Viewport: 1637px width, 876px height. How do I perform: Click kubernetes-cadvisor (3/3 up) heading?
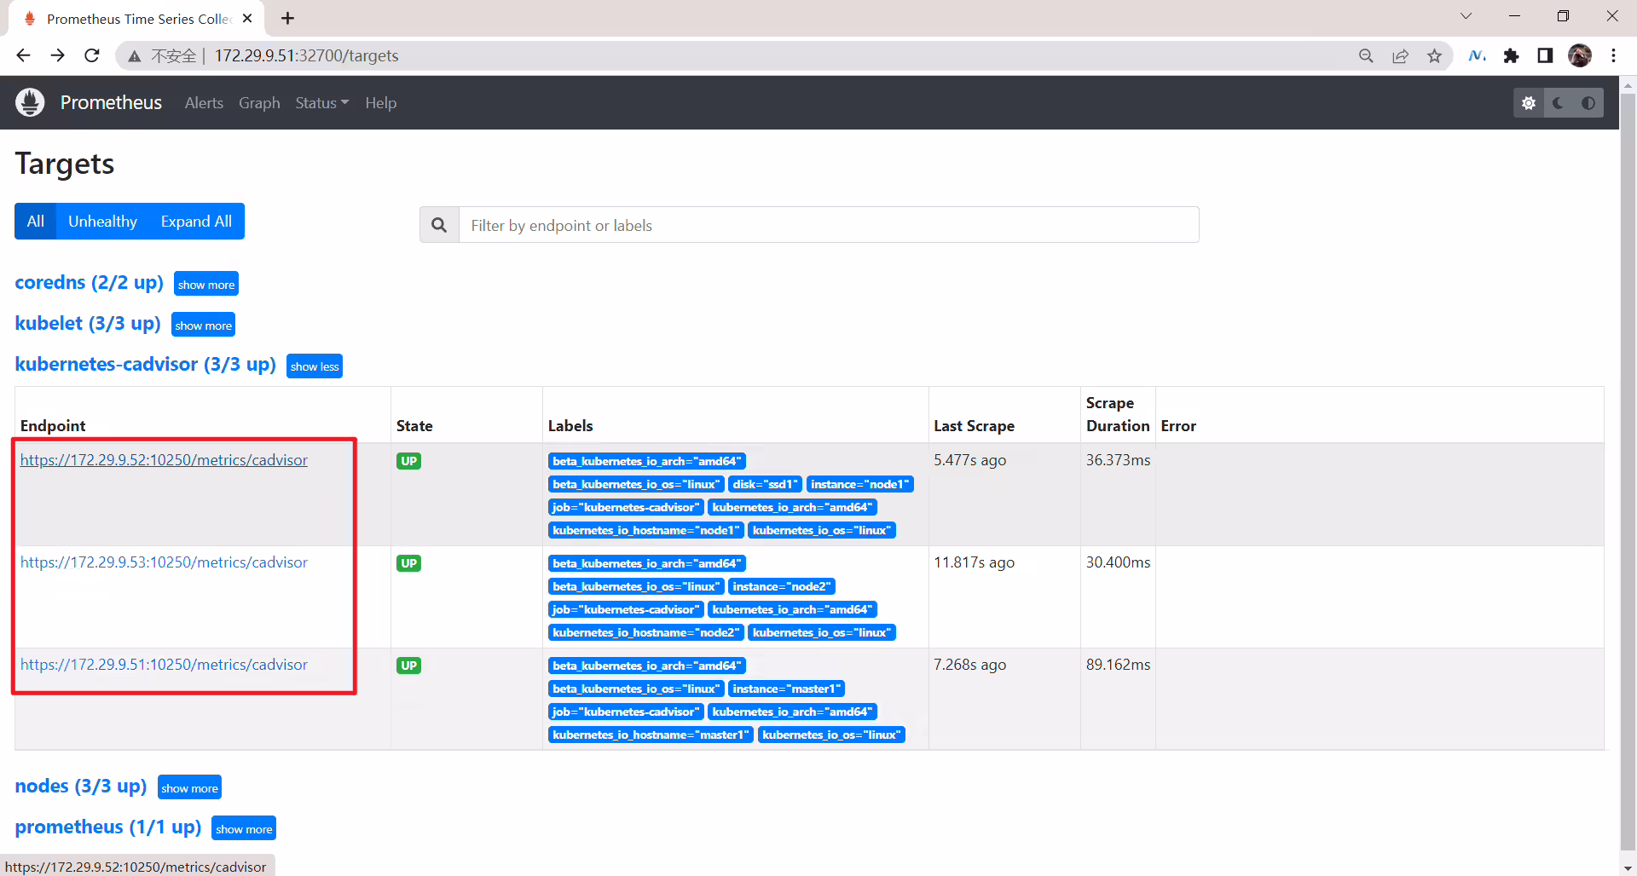[x=145, y=364]
